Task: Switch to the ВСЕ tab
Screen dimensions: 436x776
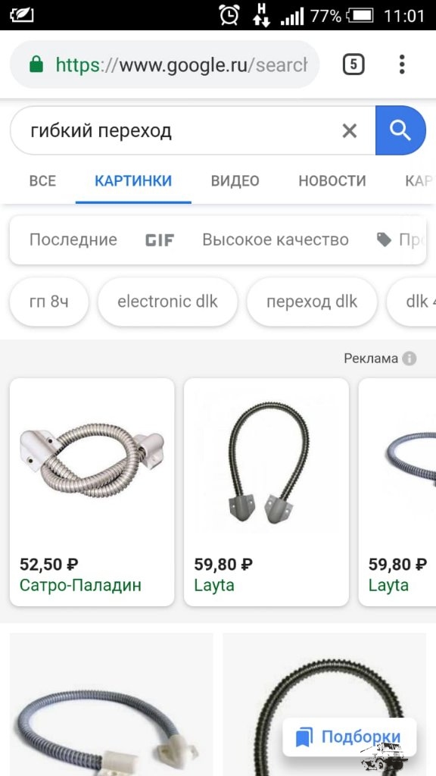Action: (x=42, y=181)
